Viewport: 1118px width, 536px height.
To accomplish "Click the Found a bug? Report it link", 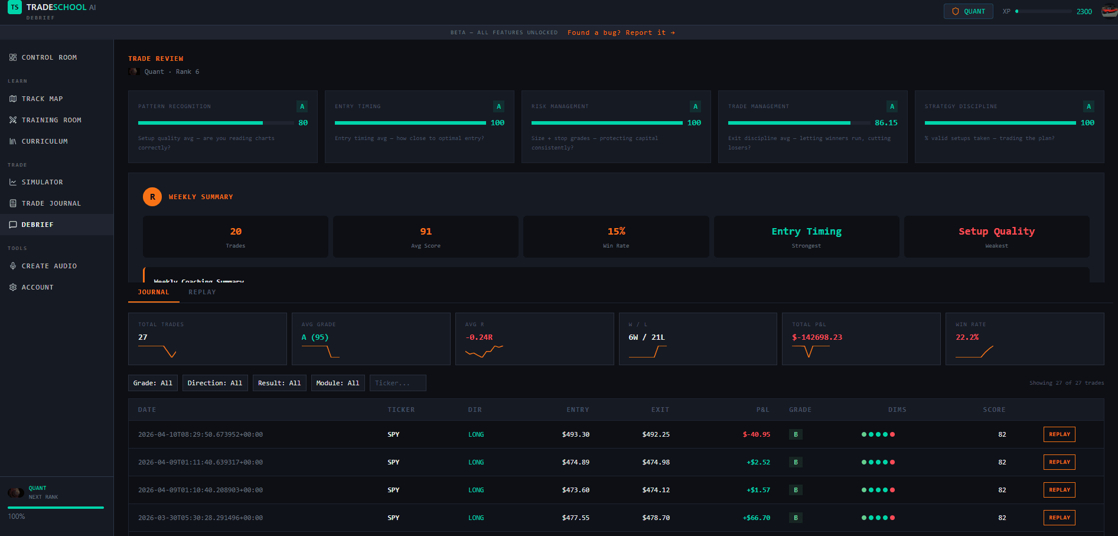I will click(621, 33).
